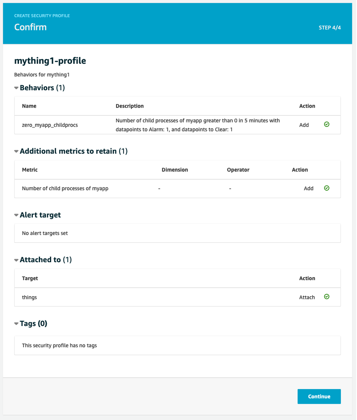The width and height of the screenshot is (357, 420).
Task: Click the Add action in Behaviors row
Action: point(304,125)
